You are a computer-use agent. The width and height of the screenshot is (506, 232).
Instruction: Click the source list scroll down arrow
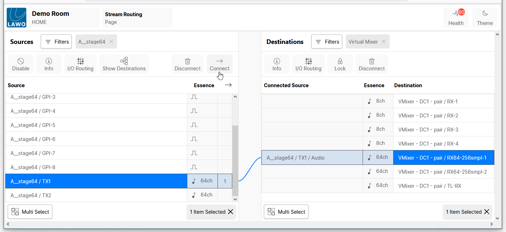pos(235,199)
